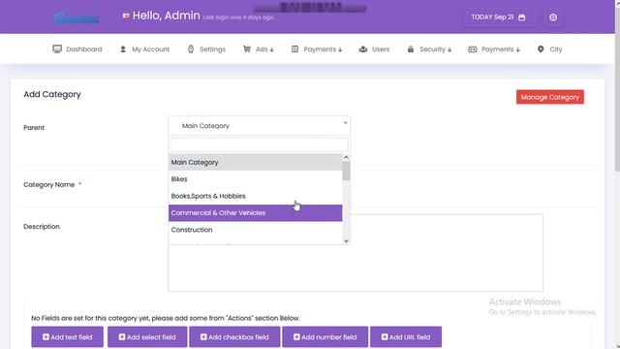Open the City page
The height and width of the screenshot is (349, 620).
click(x=549, y=49)
